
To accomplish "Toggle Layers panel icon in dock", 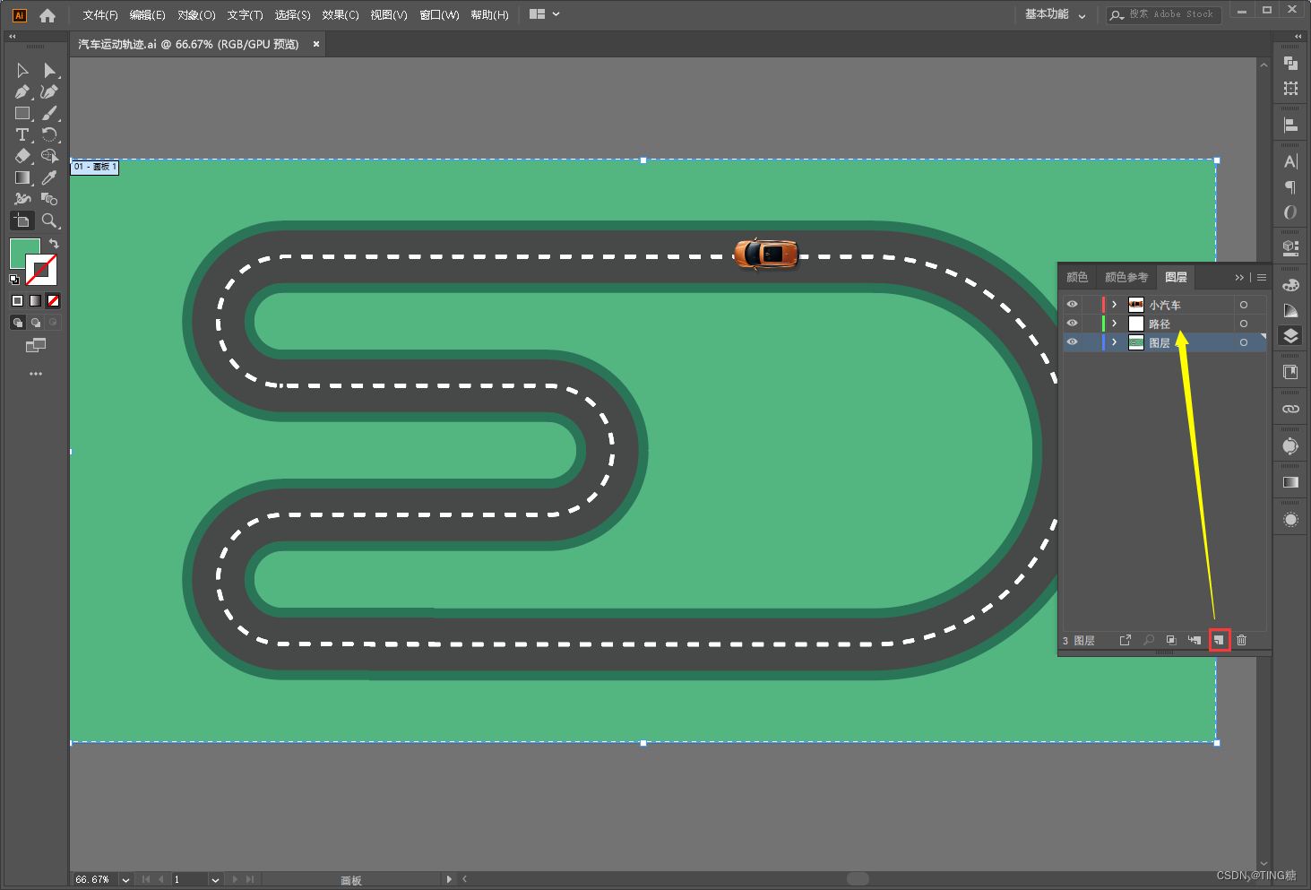I will pos(1290,335).
